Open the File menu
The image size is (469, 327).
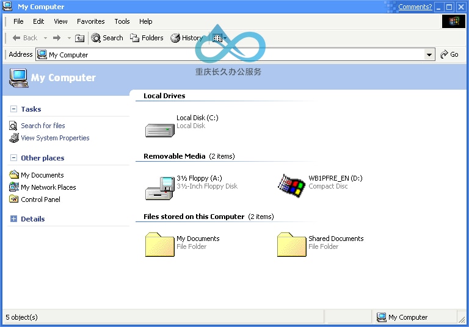click(18, 21)
